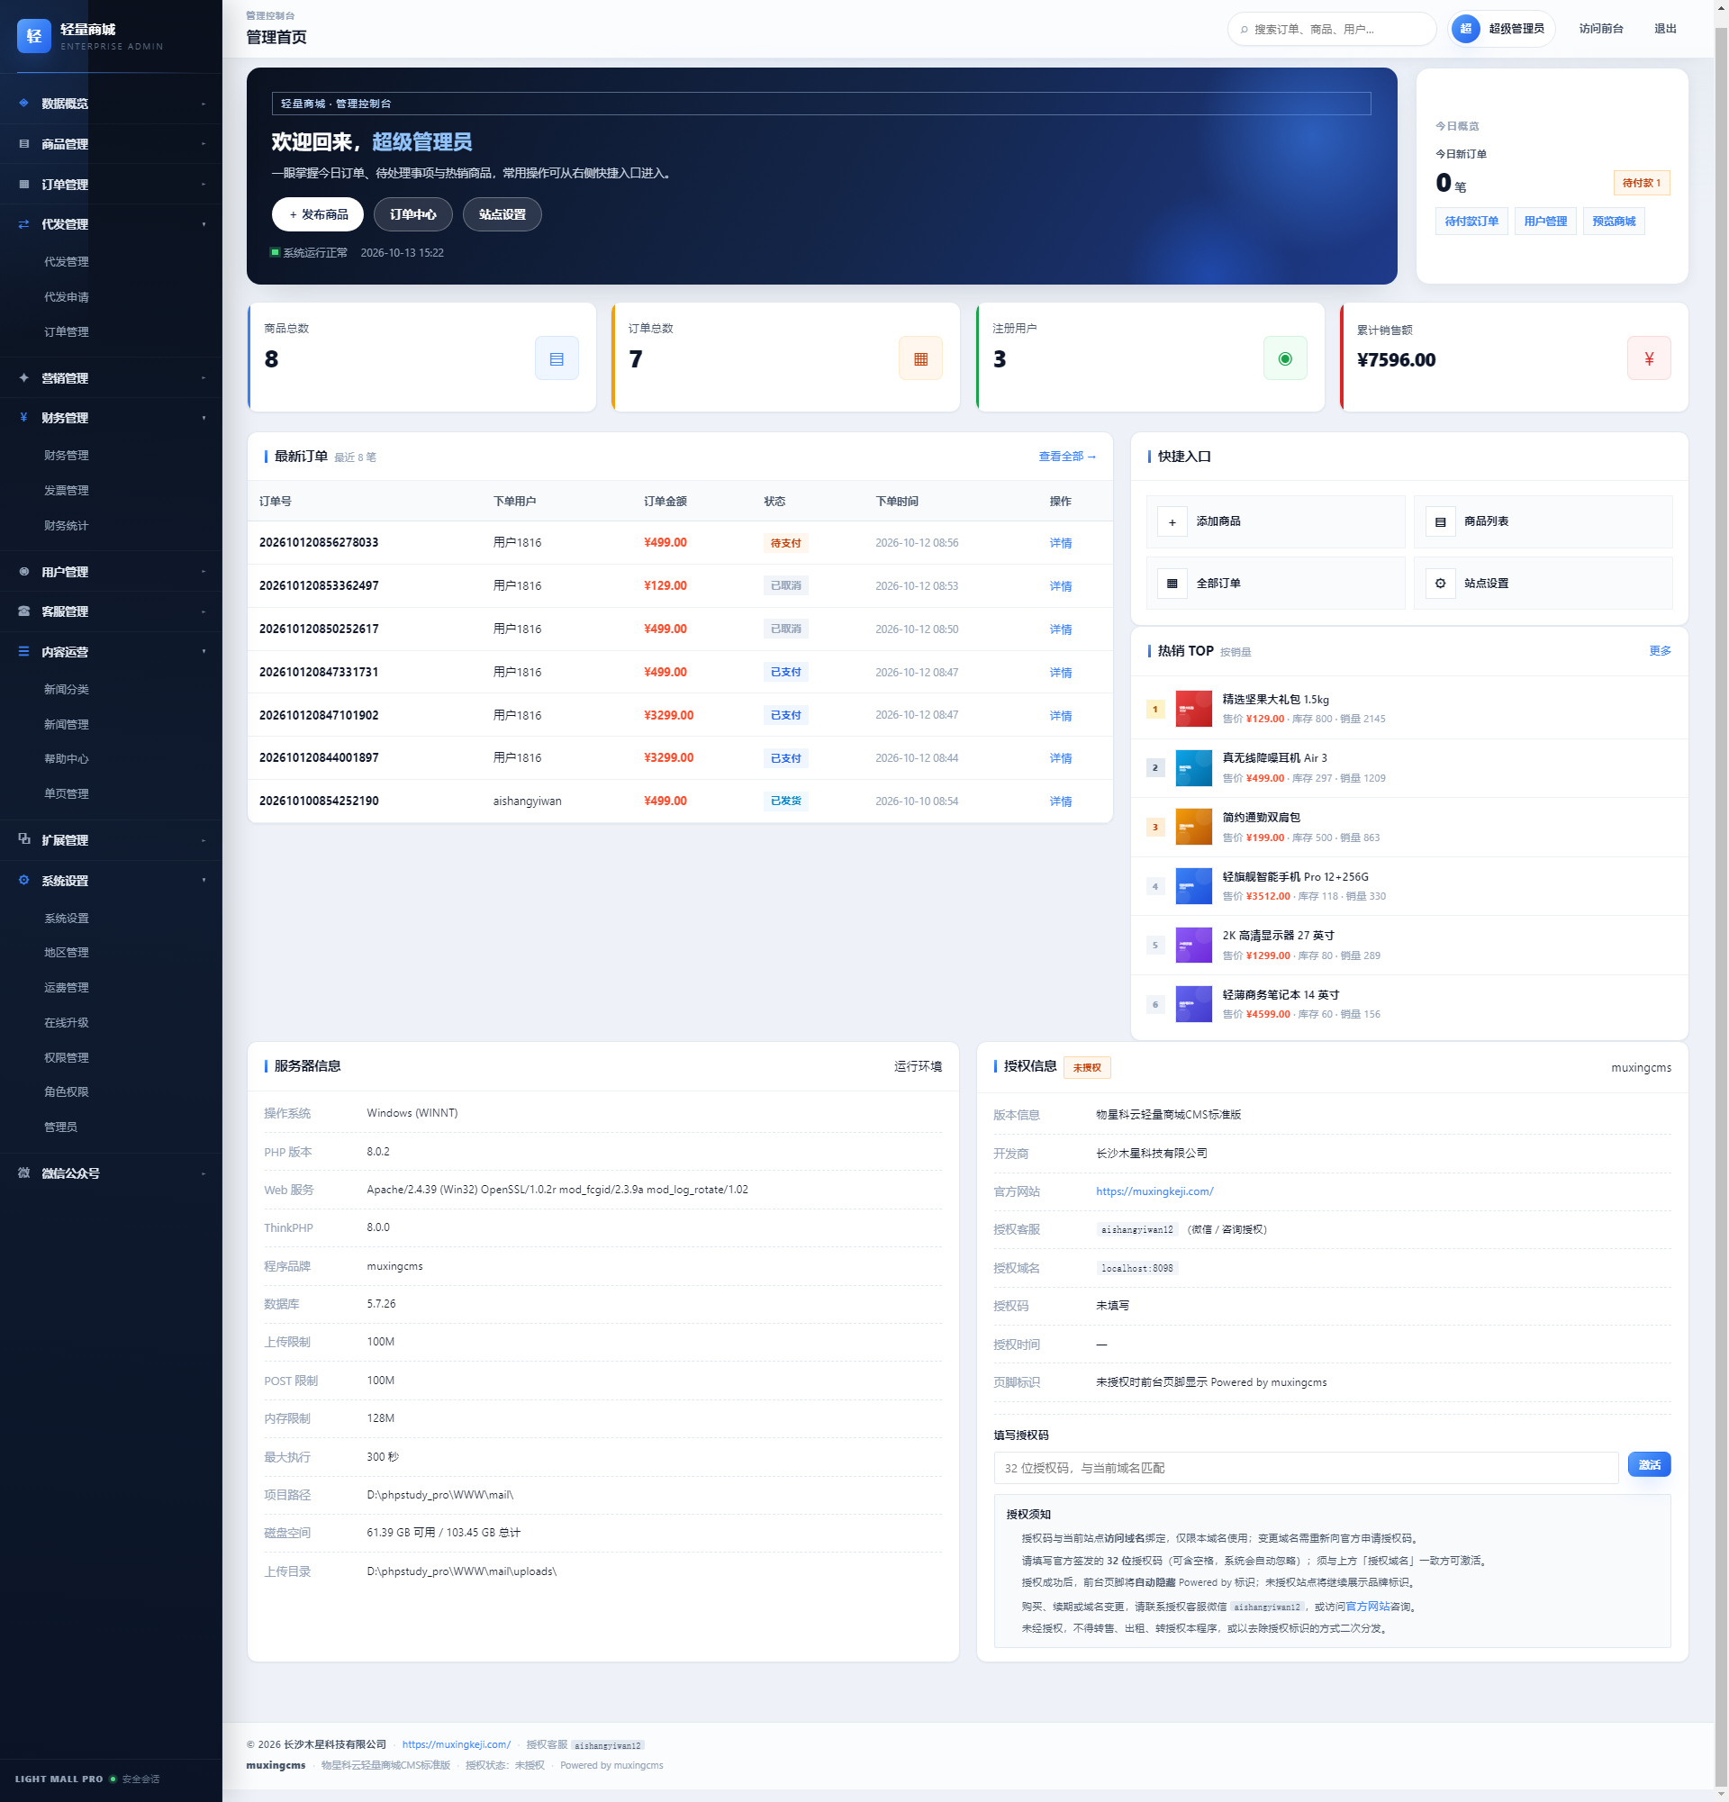Click the 激活 authorization button
This screenshot has width=1729, height=1802.
pos(1649,1464)
